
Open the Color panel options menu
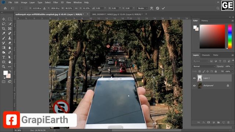click(232, 21)
